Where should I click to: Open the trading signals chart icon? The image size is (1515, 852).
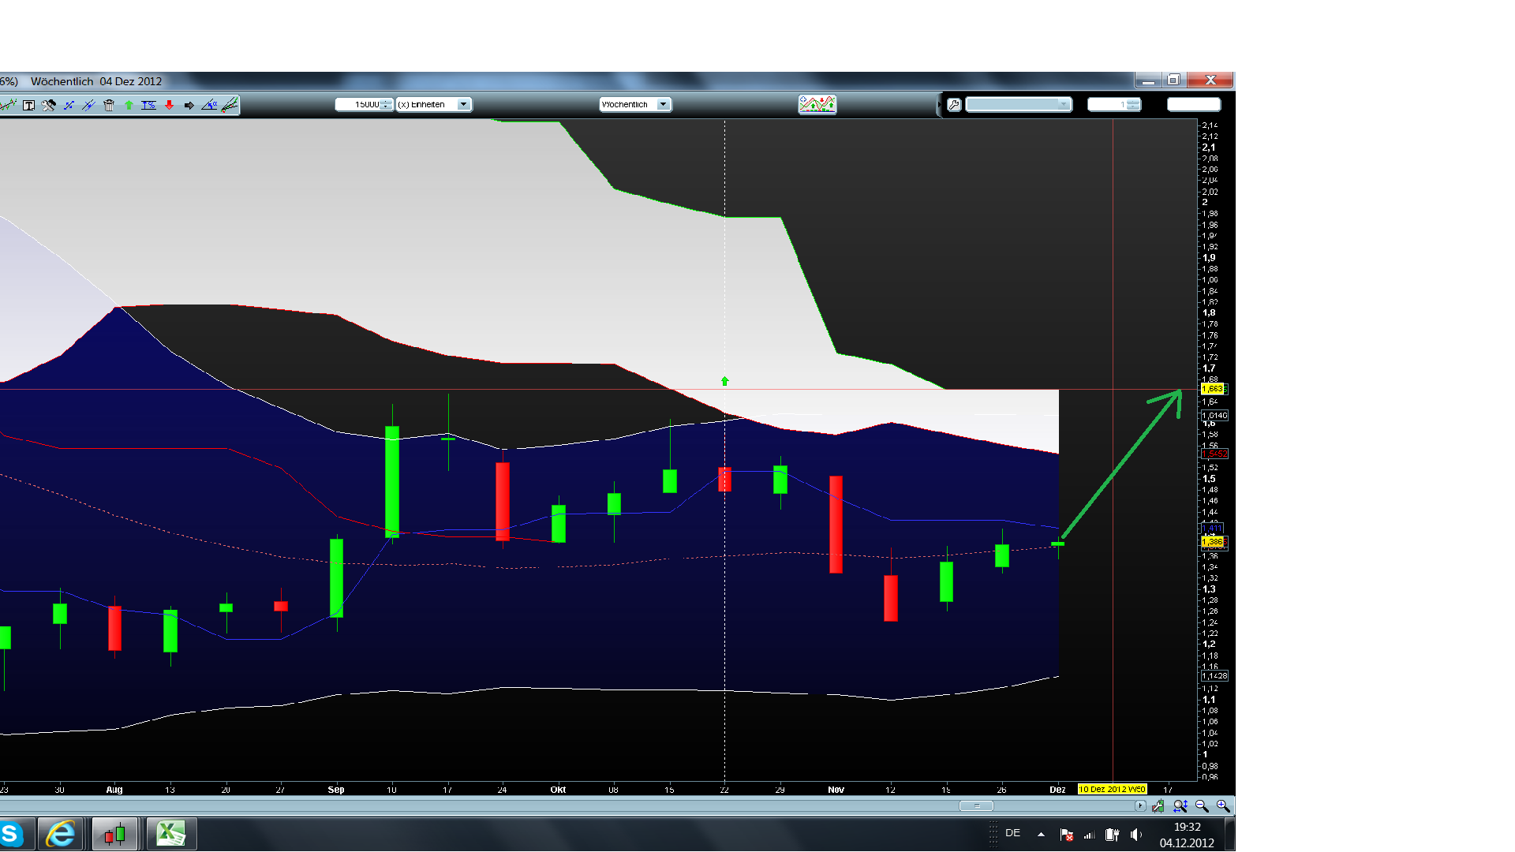[x=817, y=104]
